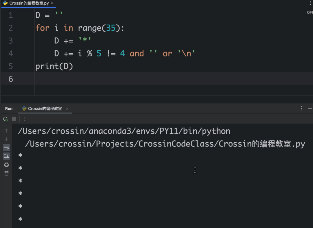The image size is (313, 228).
Task: Click the Python icon in run tab
Action: click(24, 109)
